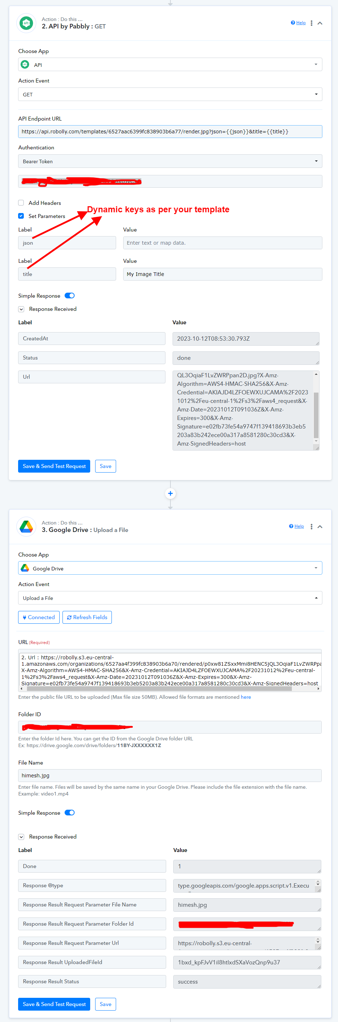Click scroll-down arrow in Url textarea
338x1022 pixels.
point(316,441)
